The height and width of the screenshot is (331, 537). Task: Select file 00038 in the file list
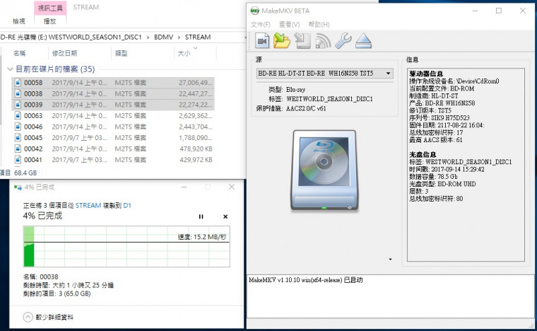113,93
